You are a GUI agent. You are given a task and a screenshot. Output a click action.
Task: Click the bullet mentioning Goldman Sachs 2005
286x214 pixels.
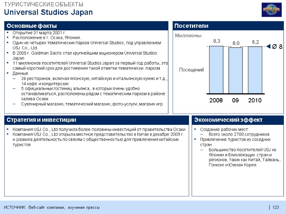click(x=85, y=56)
